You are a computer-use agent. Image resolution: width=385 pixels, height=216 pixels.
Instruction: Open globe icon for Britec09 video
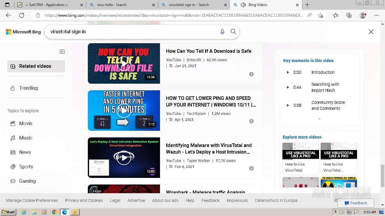point(251,74)
